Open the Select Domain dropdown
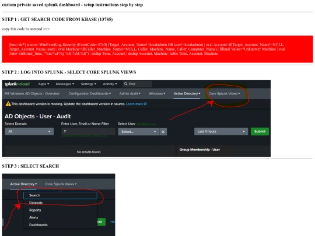315x236 pixels. coord(29,132)
